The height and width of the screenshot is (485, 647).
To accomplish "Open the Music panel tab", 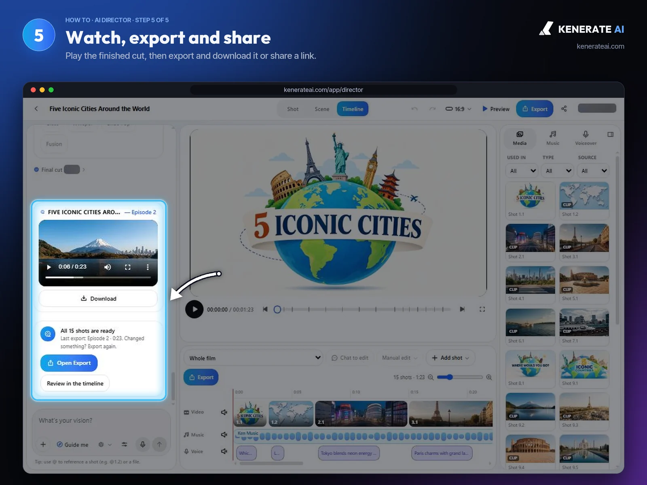I will (x=553, y=138).
